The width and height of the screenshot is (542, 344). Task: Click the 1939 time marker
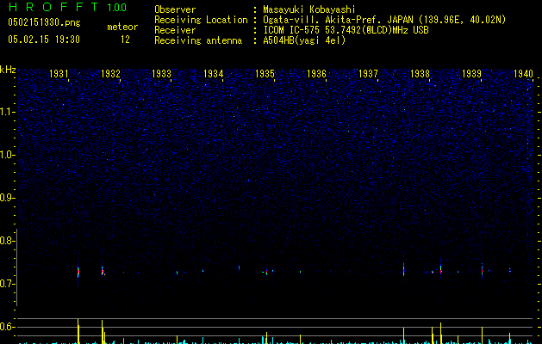[x=471, y=74]
